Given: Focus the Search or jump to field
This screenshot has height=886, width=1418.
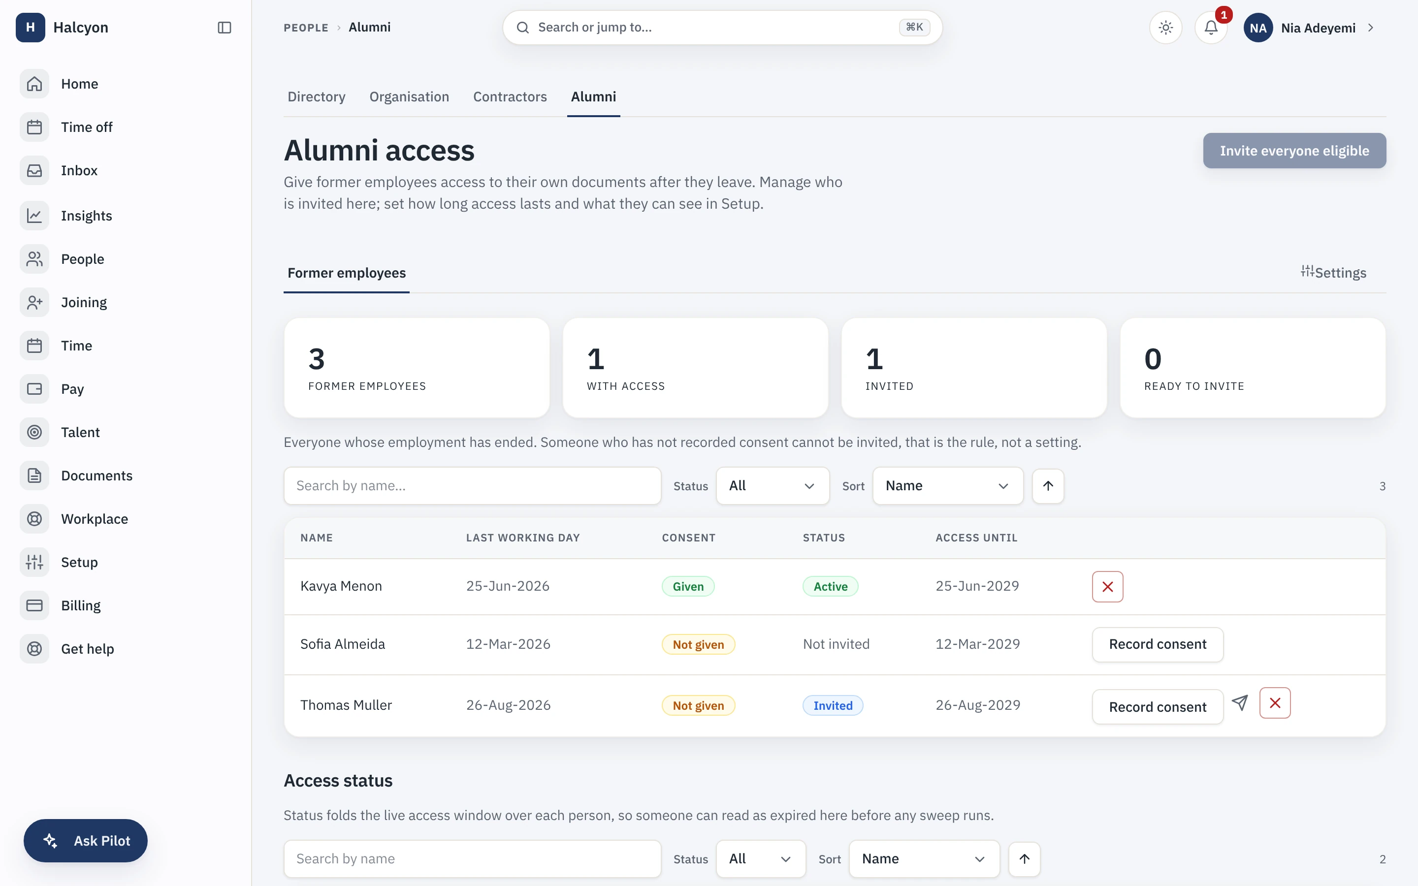Looking at the screenshot, I should coord(722,28).
